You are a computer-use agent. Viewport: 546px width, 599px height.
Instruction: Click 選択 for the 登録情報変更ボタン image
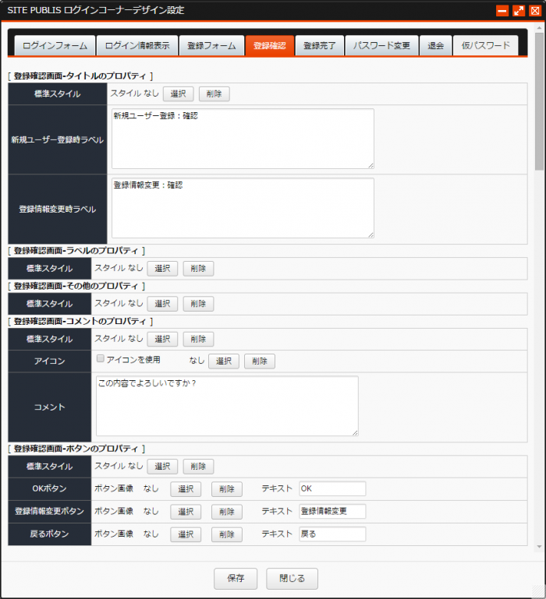tap(186, 512)
